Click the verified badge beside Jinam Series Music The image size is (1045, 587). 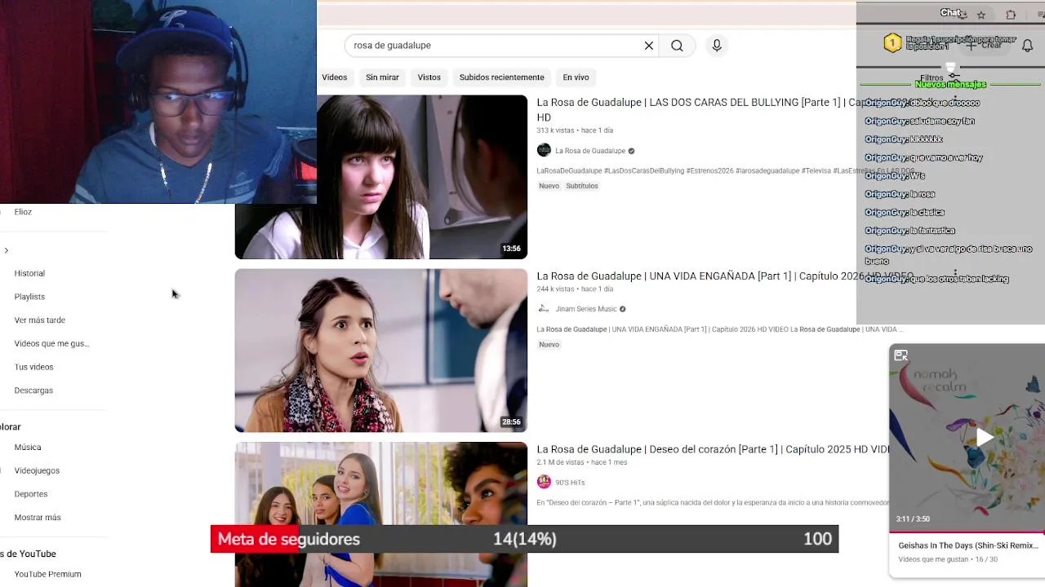[x=622, y=309]
